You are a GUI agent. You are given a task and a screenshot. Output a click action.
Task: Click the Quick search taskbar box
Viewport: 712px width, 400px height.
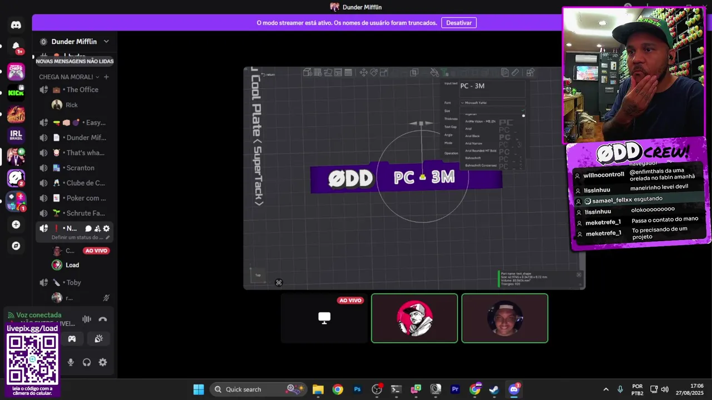[259, 389]
